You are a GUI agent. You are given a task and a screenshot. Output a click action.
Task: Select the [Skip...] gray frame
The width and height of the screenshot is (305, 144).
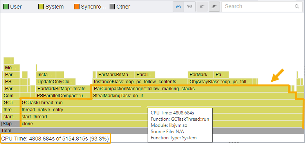(10, 124)
